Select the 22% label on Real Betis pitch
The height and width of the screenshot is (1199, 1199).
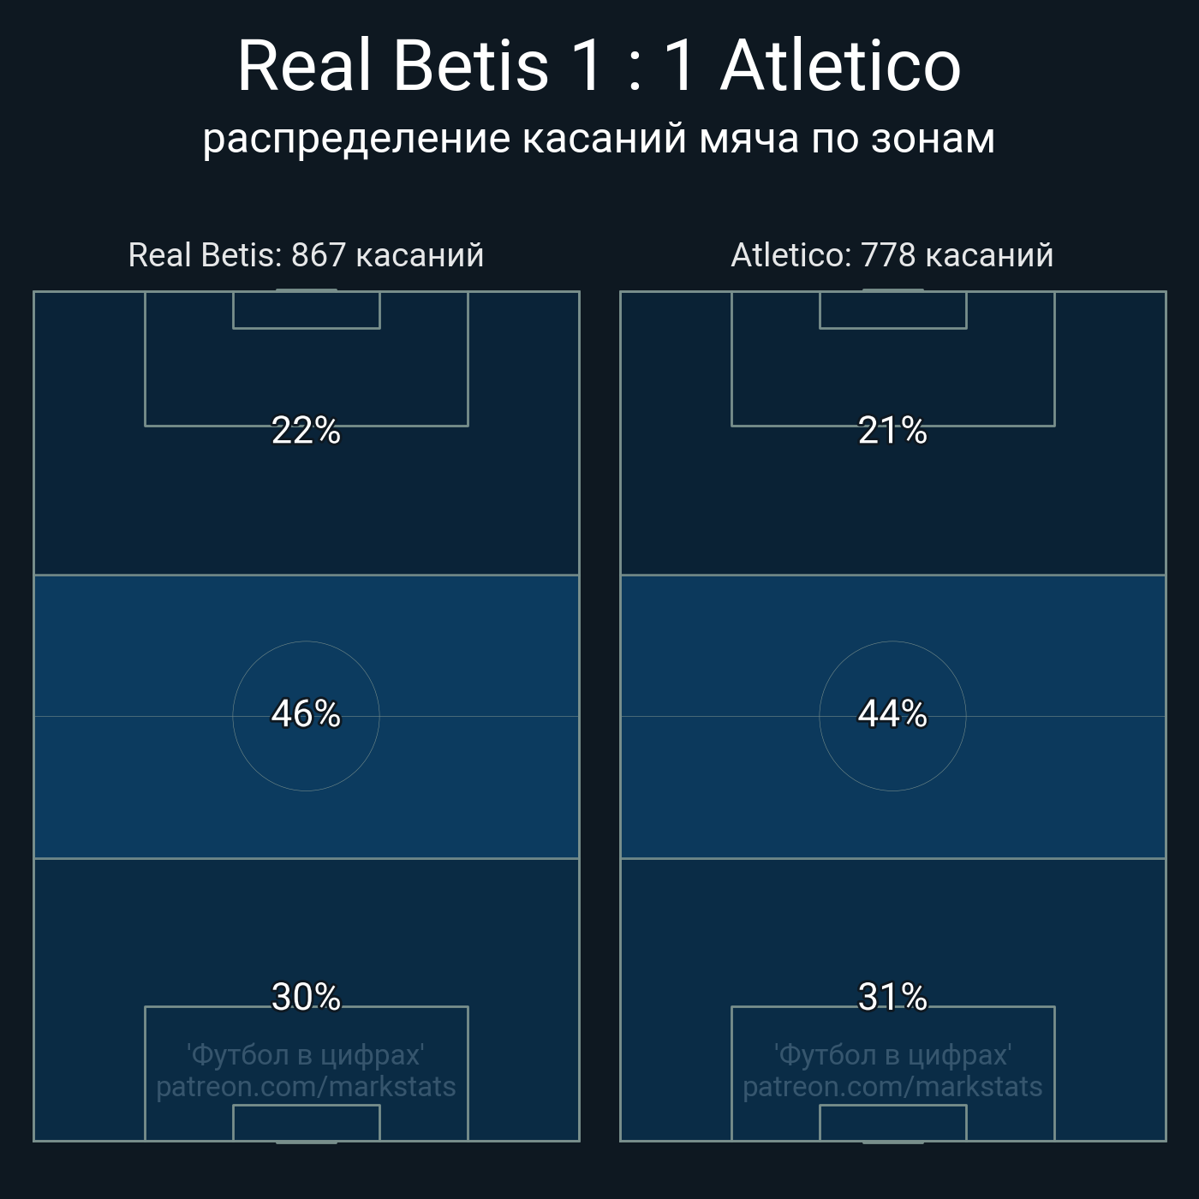pos(306,430)
